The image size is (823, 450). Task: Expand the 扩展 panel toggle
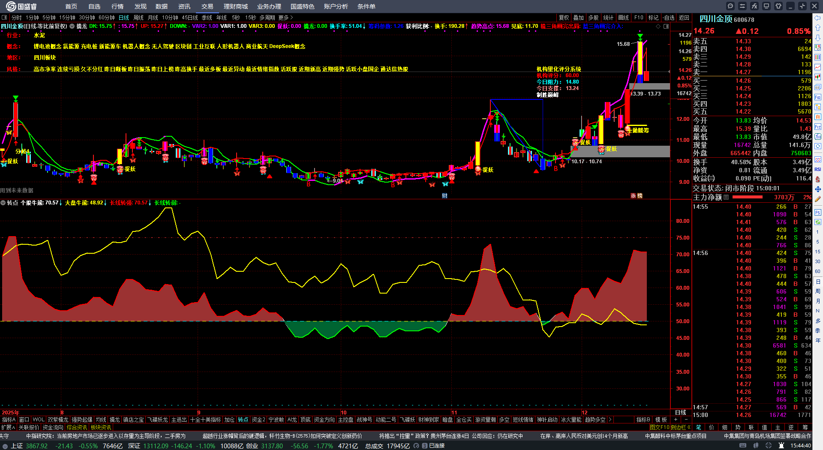pyautogui.click(x=8, y=427)
